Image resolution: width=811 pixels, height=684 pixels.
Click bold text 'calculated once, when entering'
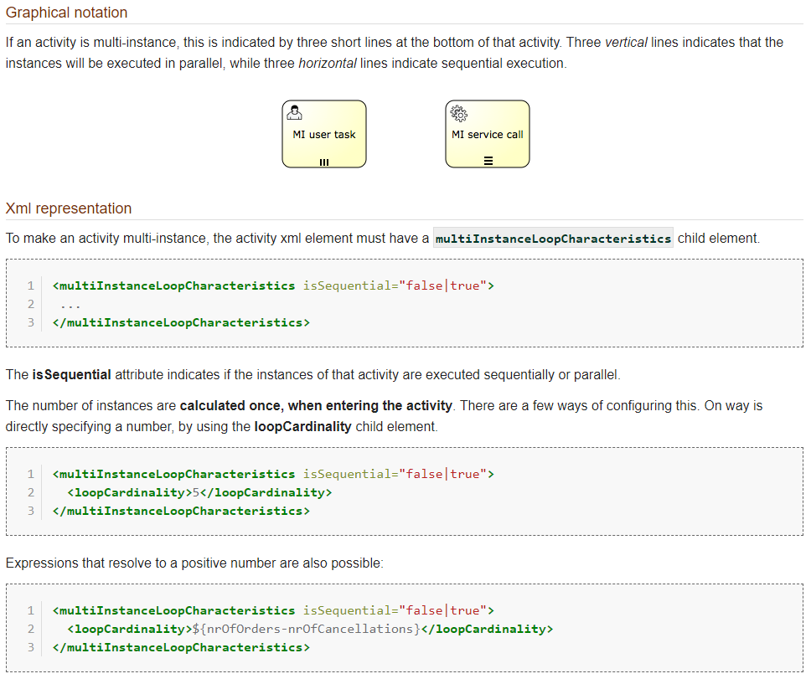279,406
